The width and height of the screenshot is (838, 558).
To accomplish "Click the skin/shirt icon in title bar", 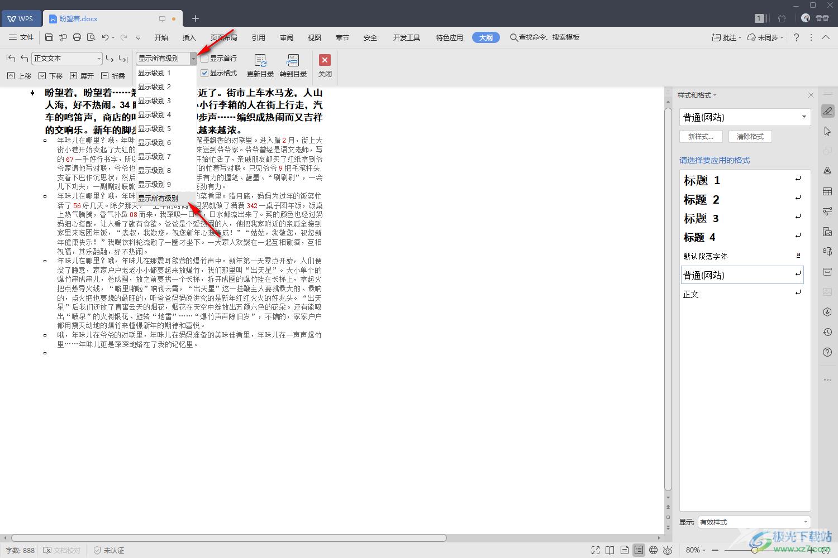I will pos(782,18).
